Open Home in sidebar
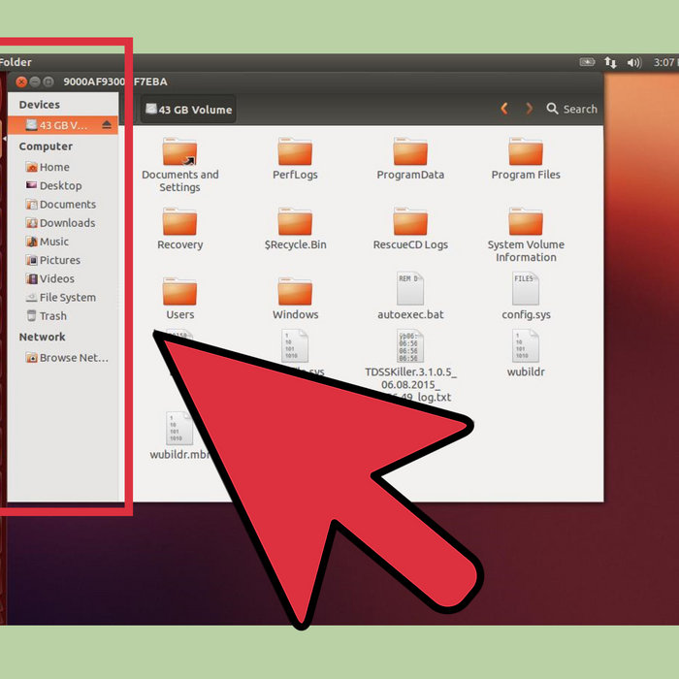This screenshot has width=679, height=679. coord(48,167)
